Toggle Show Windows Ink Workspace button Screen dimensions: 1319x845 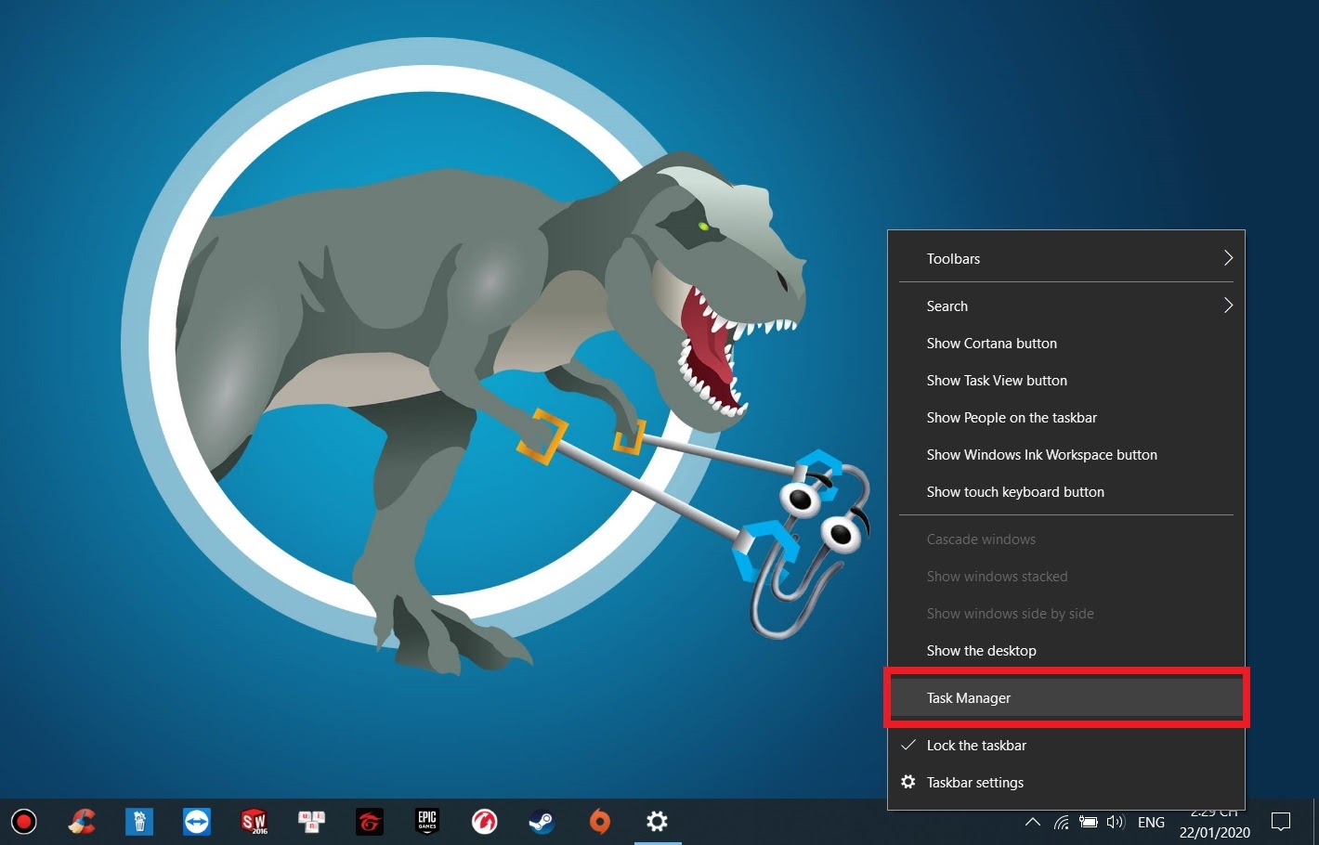click(1066, 455)
